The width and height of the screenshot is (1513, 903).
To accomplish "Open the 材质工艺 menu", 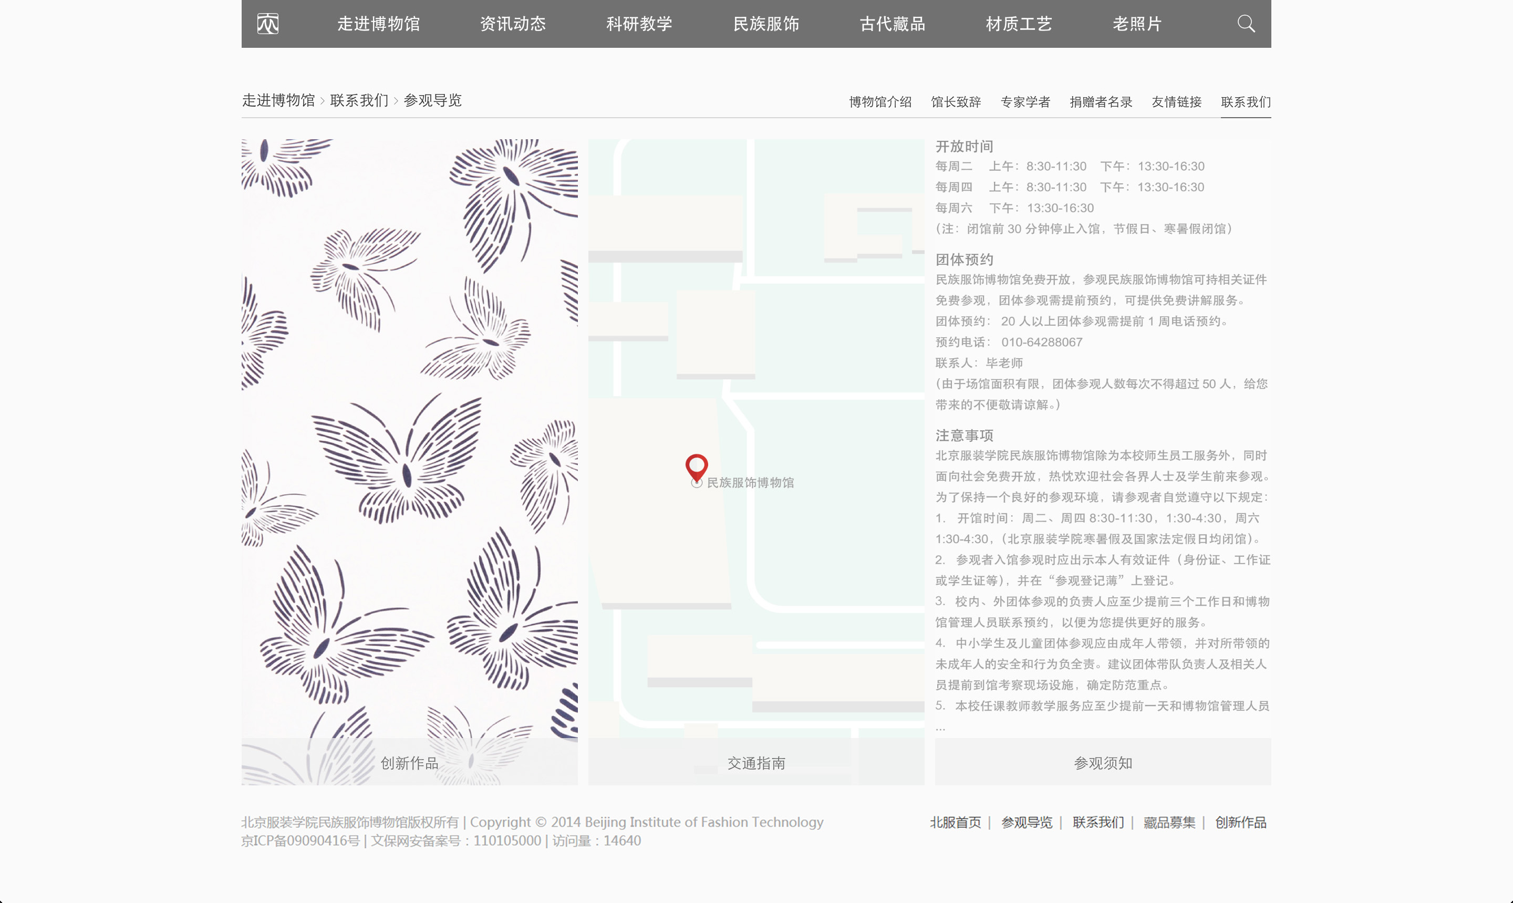I will [x=1019, y=24].
